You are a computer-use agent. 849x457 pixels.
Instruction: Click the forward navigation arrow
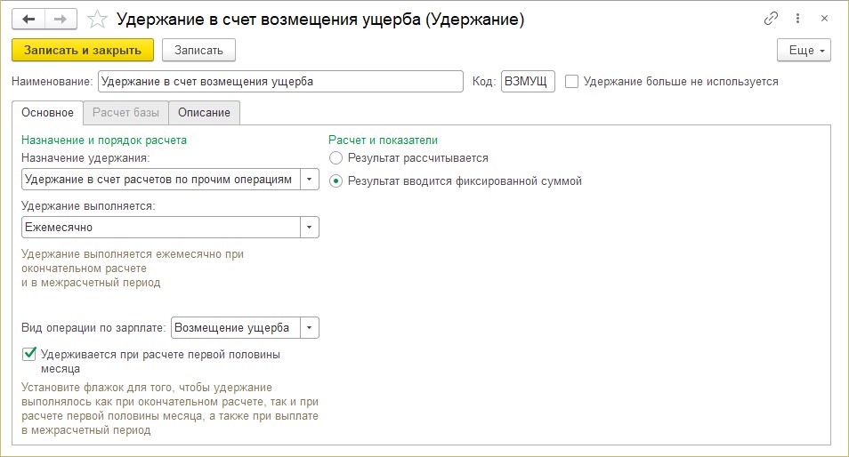[x=61, y=19]
